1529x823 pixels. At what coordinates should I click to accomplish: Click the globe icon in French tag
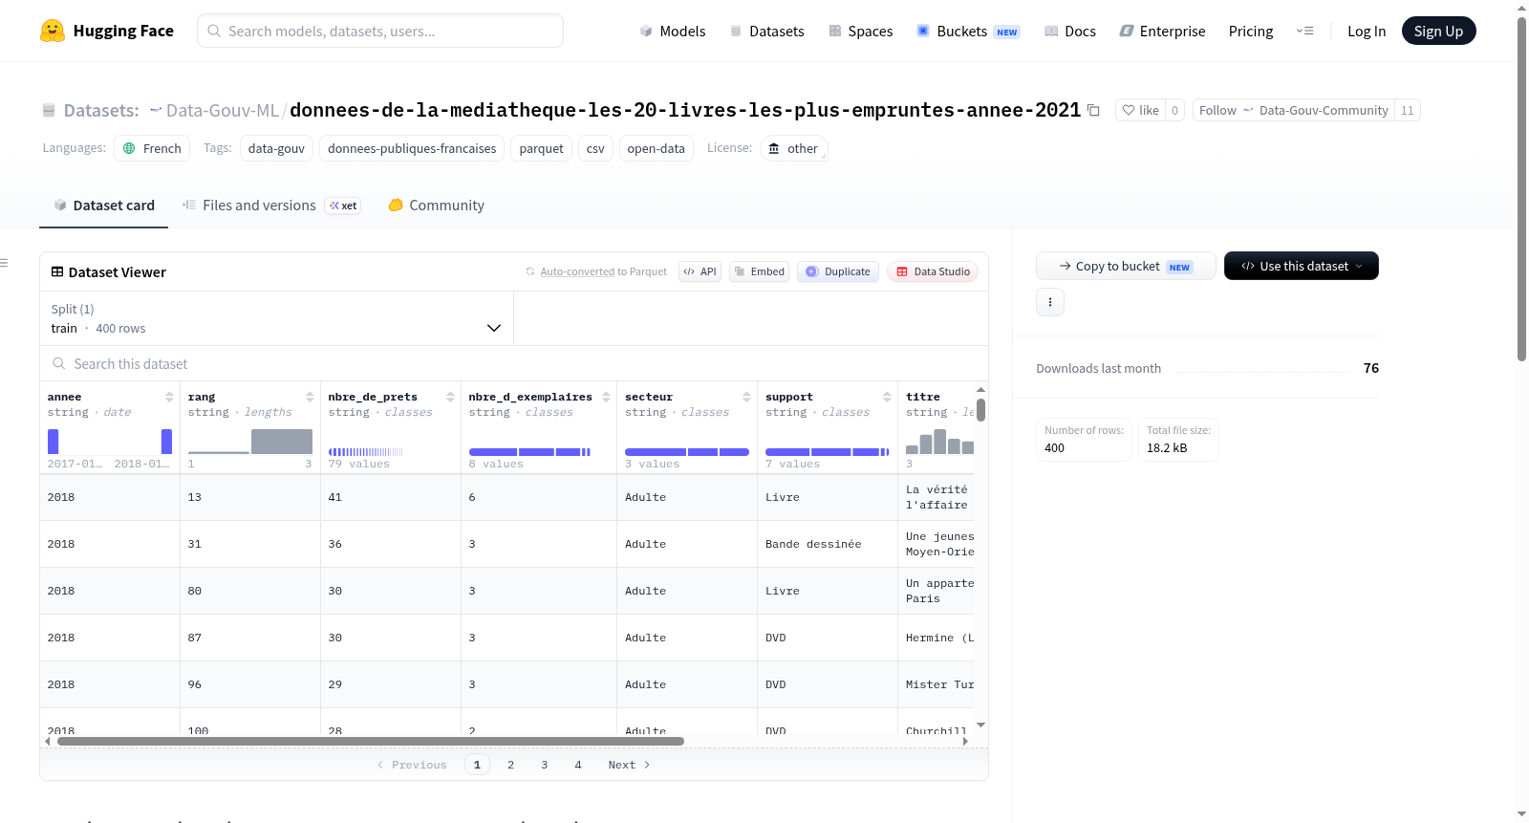(129, 148)
